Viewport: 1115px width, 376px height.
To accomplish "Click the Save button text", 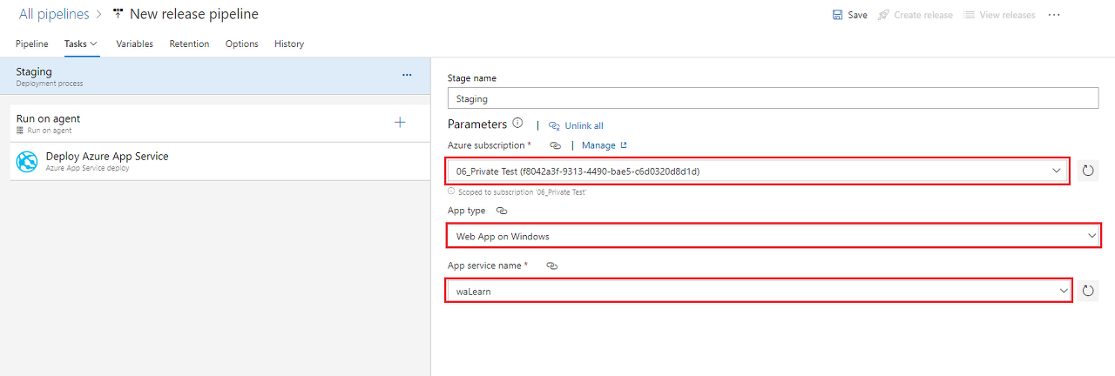I will tap(857, 15).
